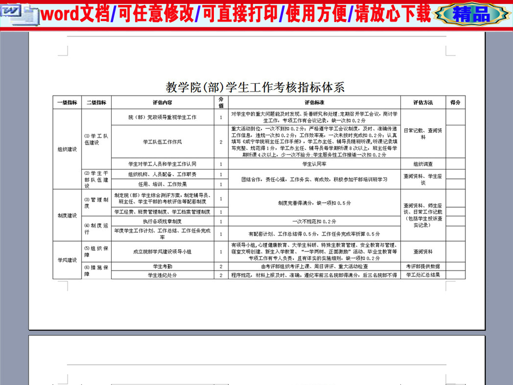Click 制度完善得满分，缺一项扣0.5分 cell
513x385 pixels.
tap(315, 203)
